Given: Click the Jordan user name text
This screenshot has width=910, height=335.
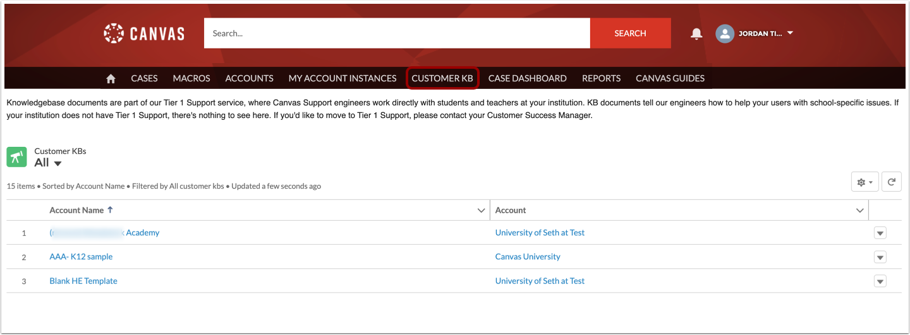Looking at the screenshot, I should (x=760, y=33).
